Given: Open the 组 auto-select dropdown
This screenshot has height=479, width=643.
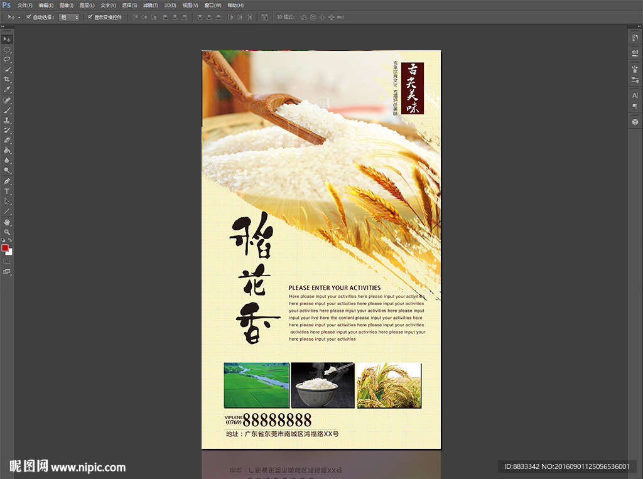Looking at the screenshot, I should tap(69, 17).
